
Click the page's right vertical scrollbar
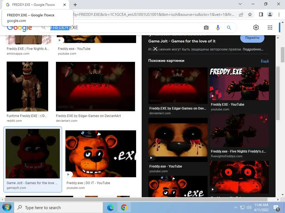[283, 54]
